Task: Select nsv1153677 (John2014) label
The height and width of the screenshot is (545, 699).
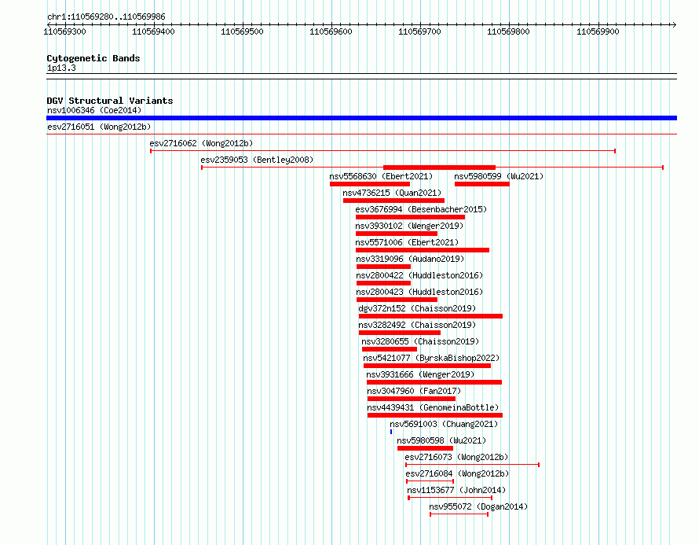Action: 456,490
